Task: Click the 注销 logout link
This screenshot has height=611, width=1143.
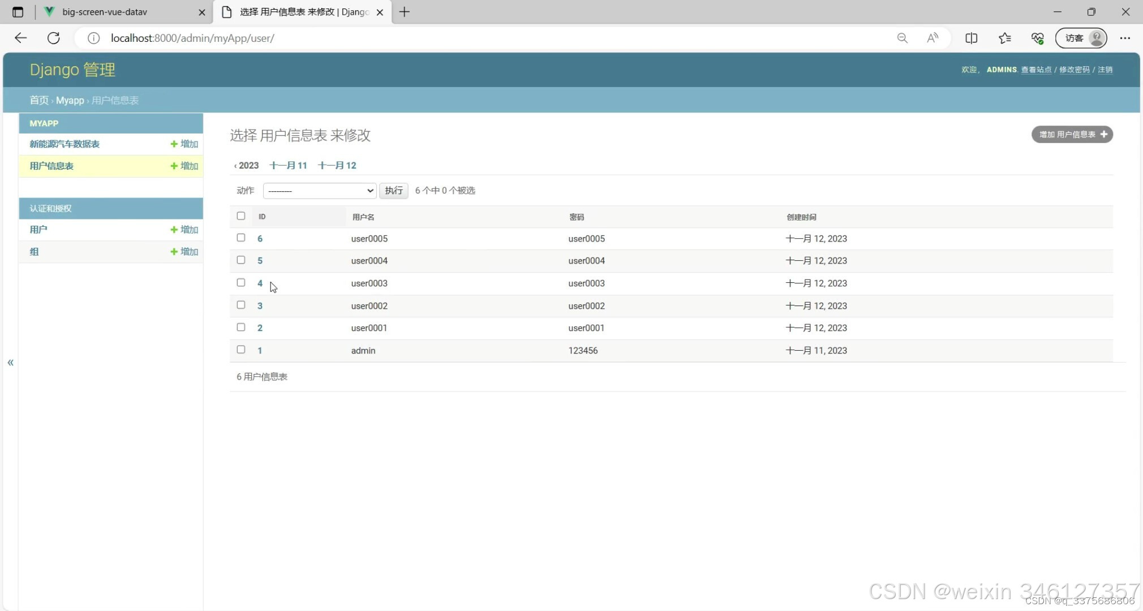Action: point(1105,70)
